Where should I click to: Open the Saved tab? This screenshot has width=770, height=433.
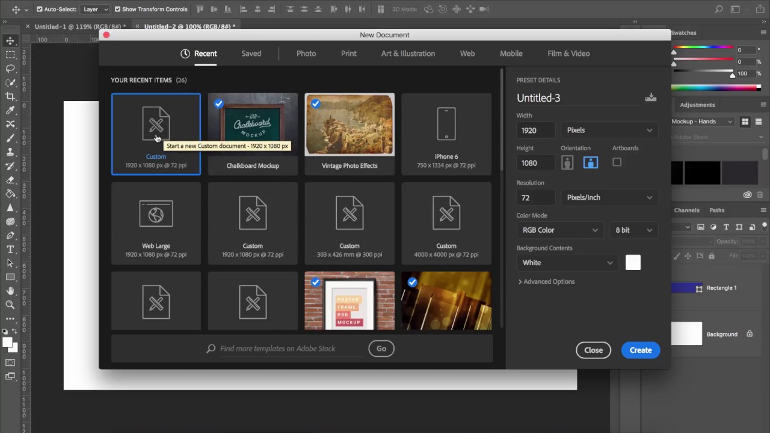tap(251, 54)
